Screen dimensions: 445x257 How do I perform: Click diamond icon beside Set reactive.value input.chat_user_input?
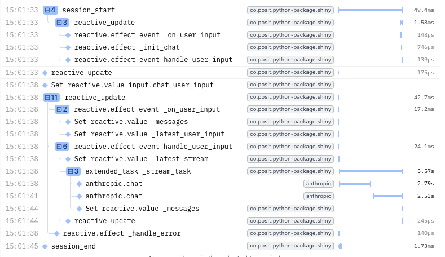[x=45, y=85]
